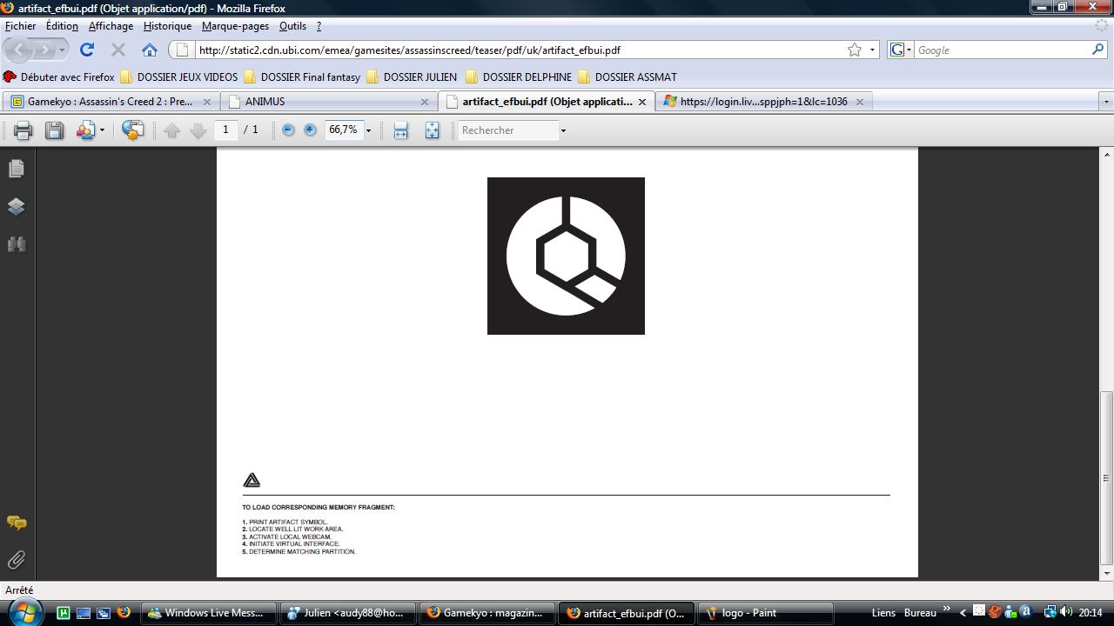The width and height of the screenshot is (1114, 626).
Task: Click the Google search box
Action: (x=1002, y=50)
